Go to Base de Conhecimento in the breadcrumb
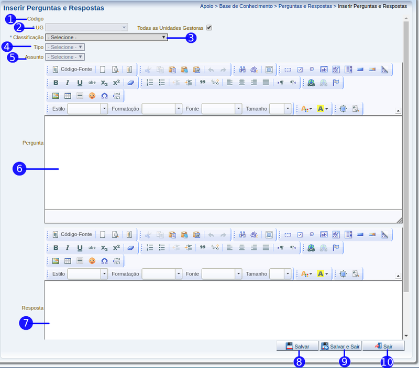 point(246,6)
